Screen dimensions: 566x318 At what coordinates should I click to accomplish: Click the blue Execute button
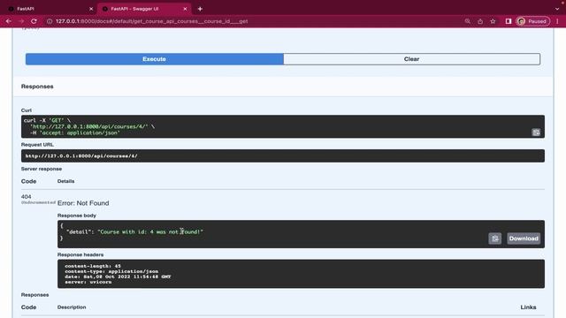[155, 59]
